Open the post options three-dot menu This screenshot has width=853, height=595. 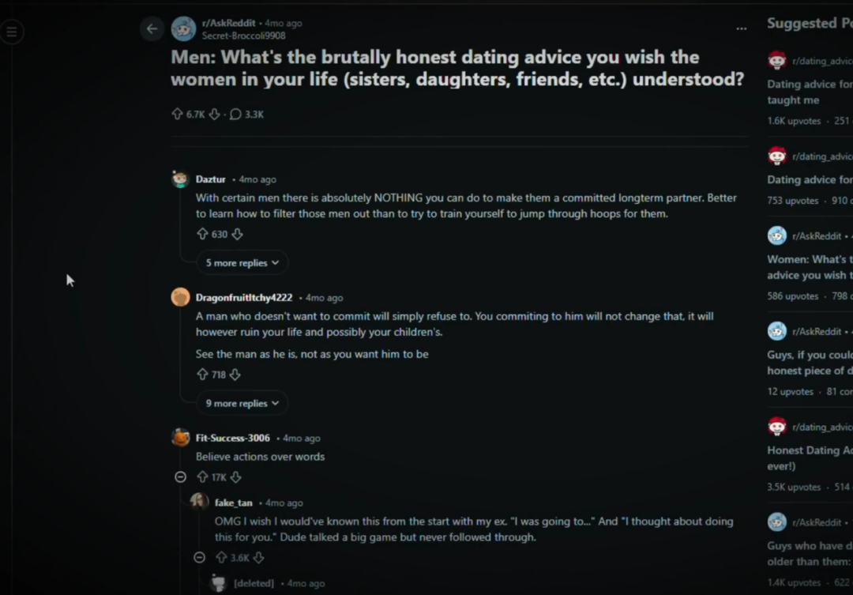point(741,29)
